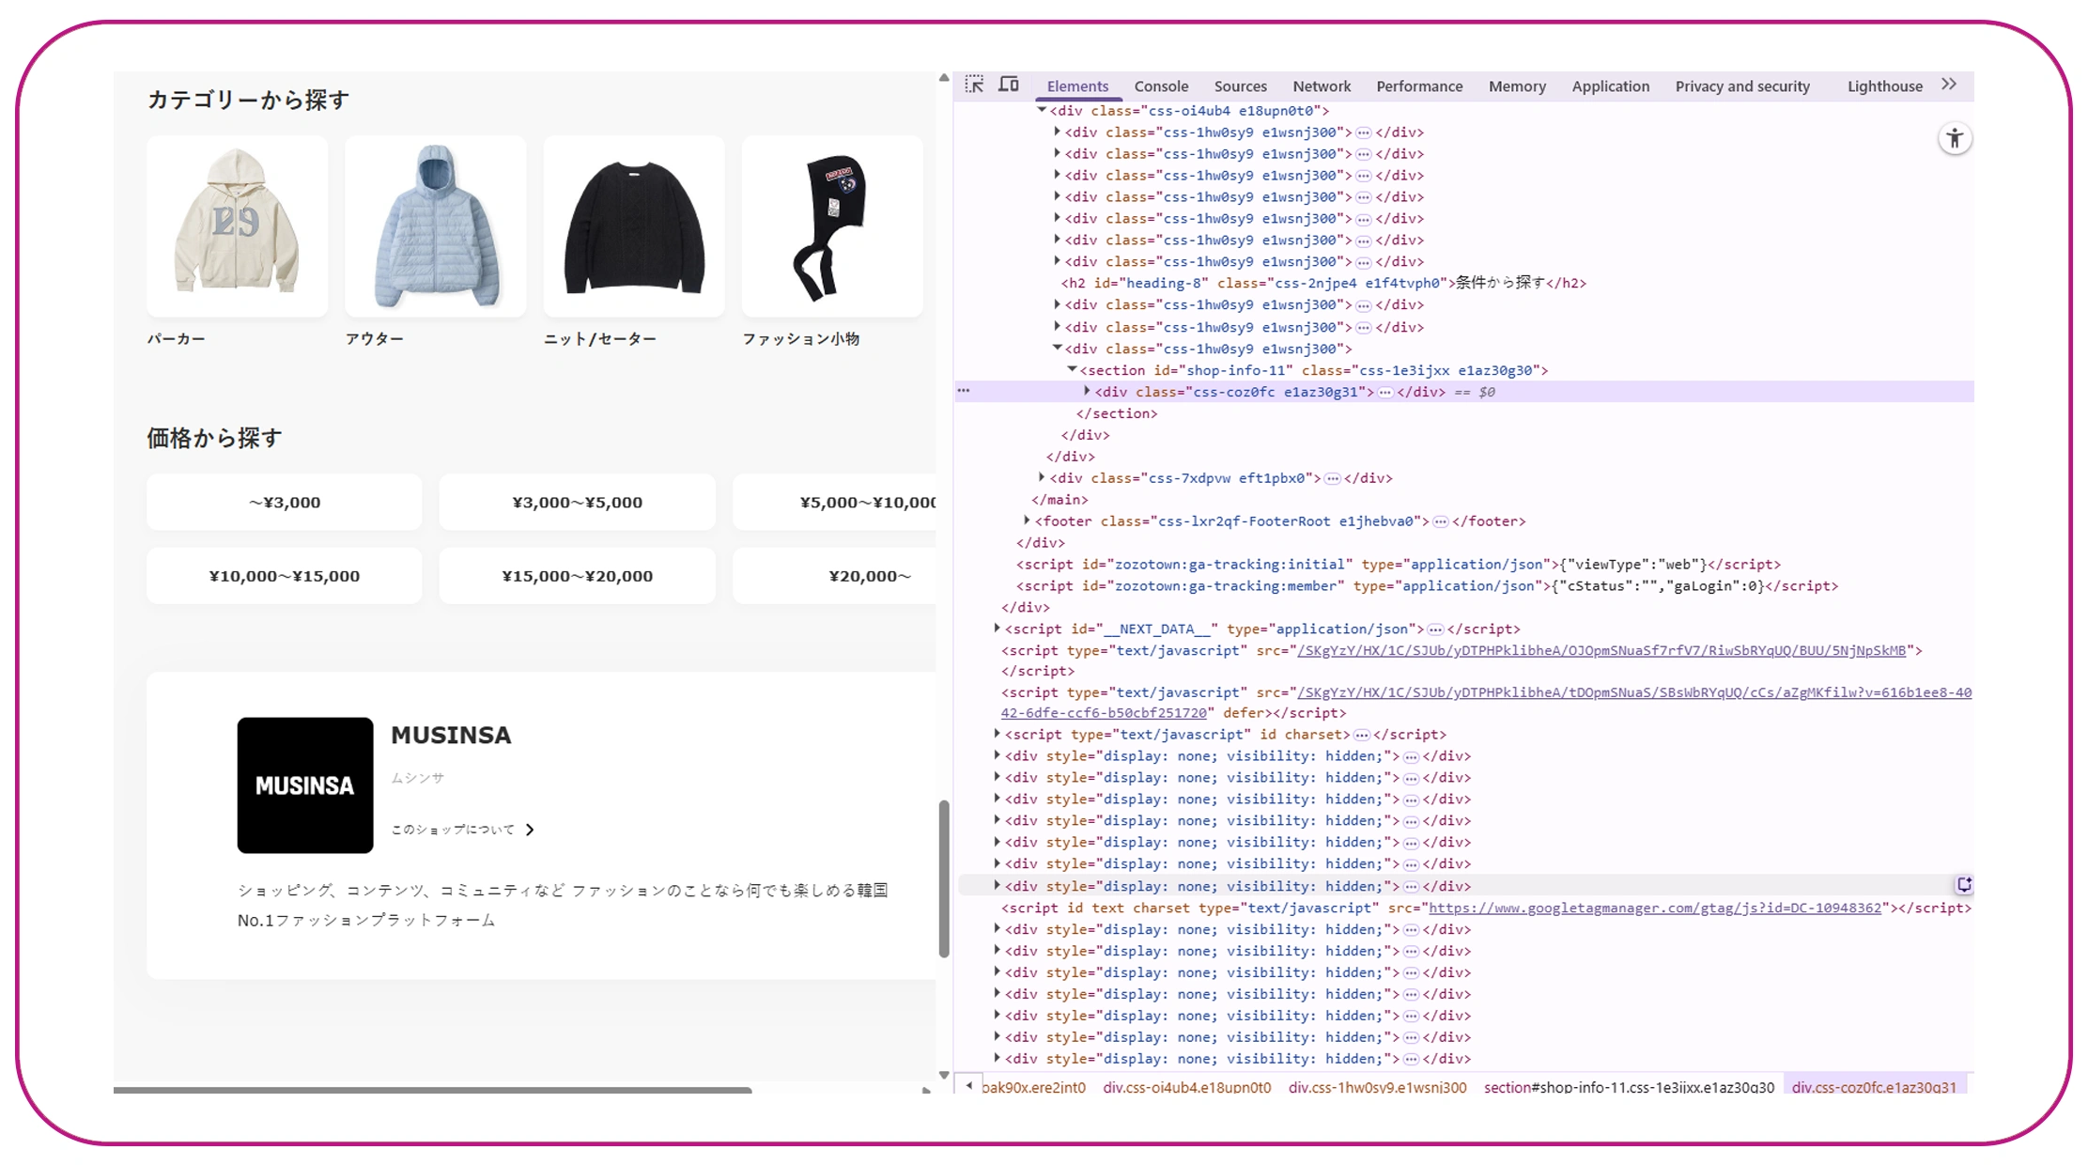Select the ¥3,000～¥5,000 price filter

pyautogui.click(x=577, y=503)
